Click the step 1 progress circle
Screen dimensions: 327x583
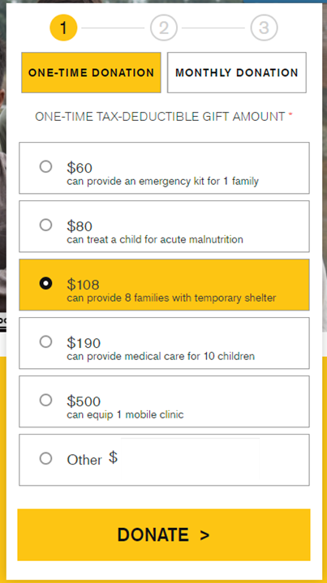pyautogui.click(x=63, y=28)
